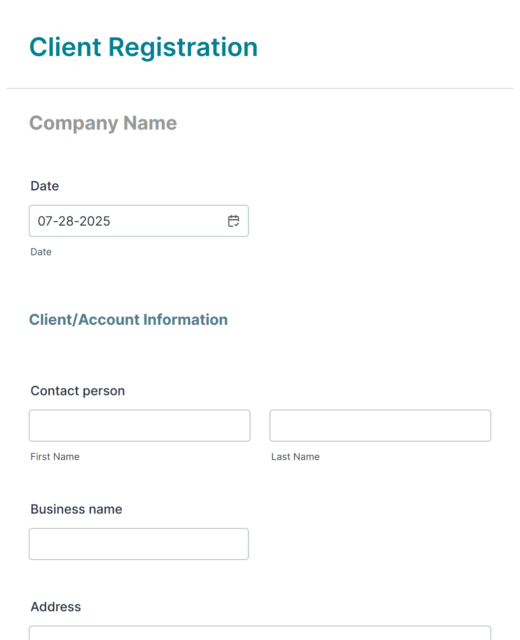Click the First Name input field
The height and width of the screenshot is (640, 520).
click(x=139, y=425)
